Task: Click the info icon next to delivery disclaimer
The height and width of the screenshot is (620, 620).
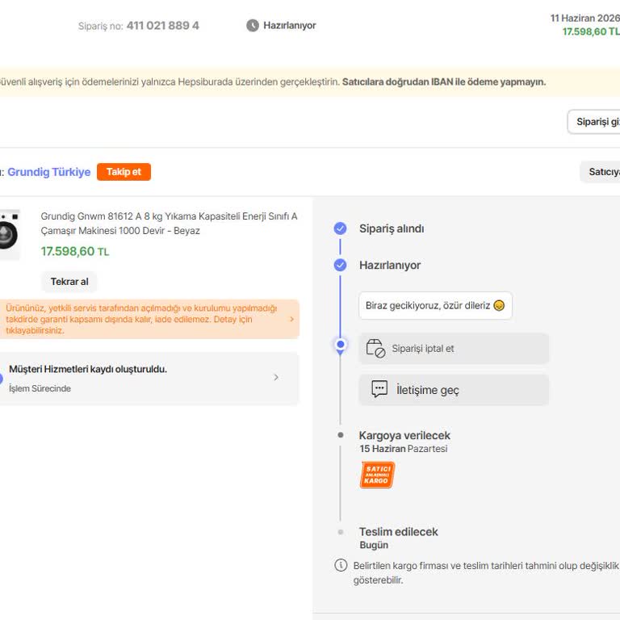Action: pos(341,565)
